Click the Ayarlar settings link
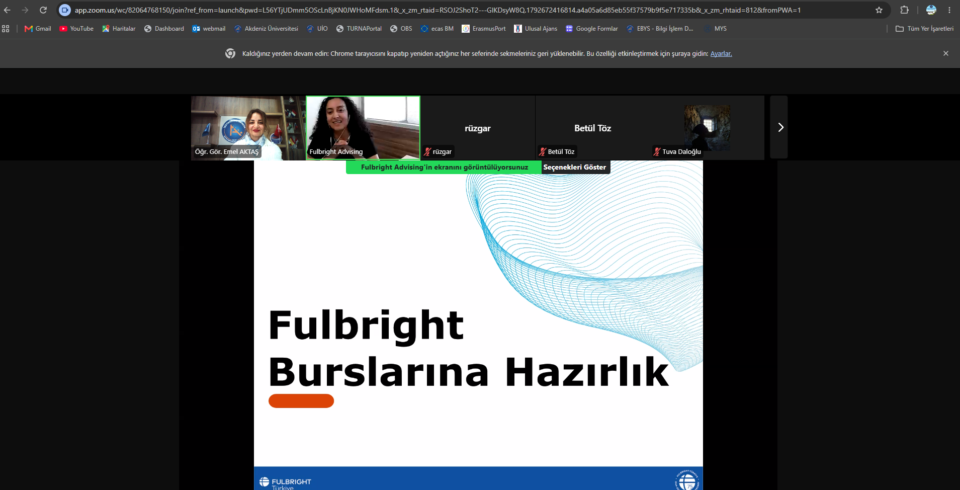Screen dimensions: 960x490 (x=721, y=54)
